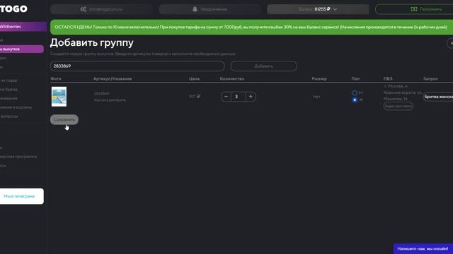Click the ПВЗ column header
Viewport: 453px width, 254px height.
click(388, 78)
